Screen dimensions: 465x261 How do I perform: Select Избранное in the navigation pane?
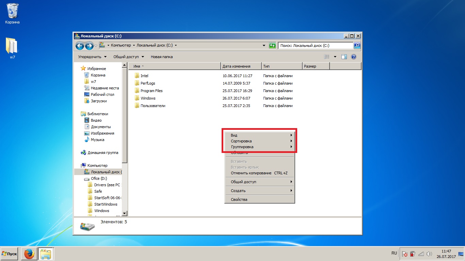[94, 69]
